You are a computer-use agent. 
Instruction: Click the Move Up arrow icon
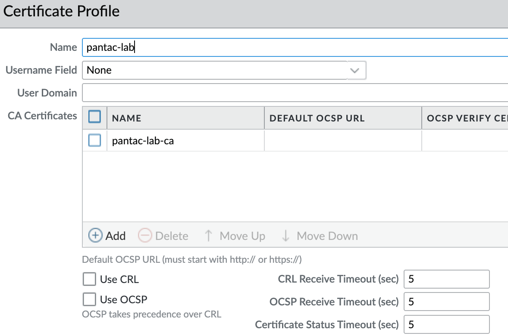pos(209,236)
